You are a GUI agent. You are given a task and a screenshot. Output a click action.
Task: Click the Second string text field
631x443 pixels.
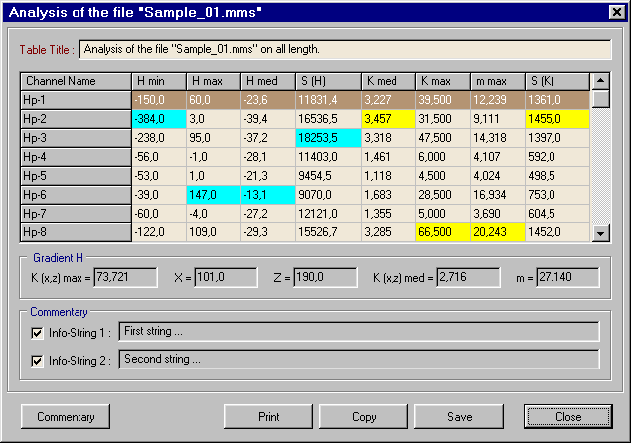click(x=359, y=359)
